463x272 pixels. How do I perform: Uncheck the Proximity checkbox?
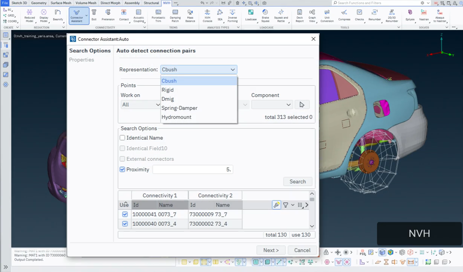(123, 170)
